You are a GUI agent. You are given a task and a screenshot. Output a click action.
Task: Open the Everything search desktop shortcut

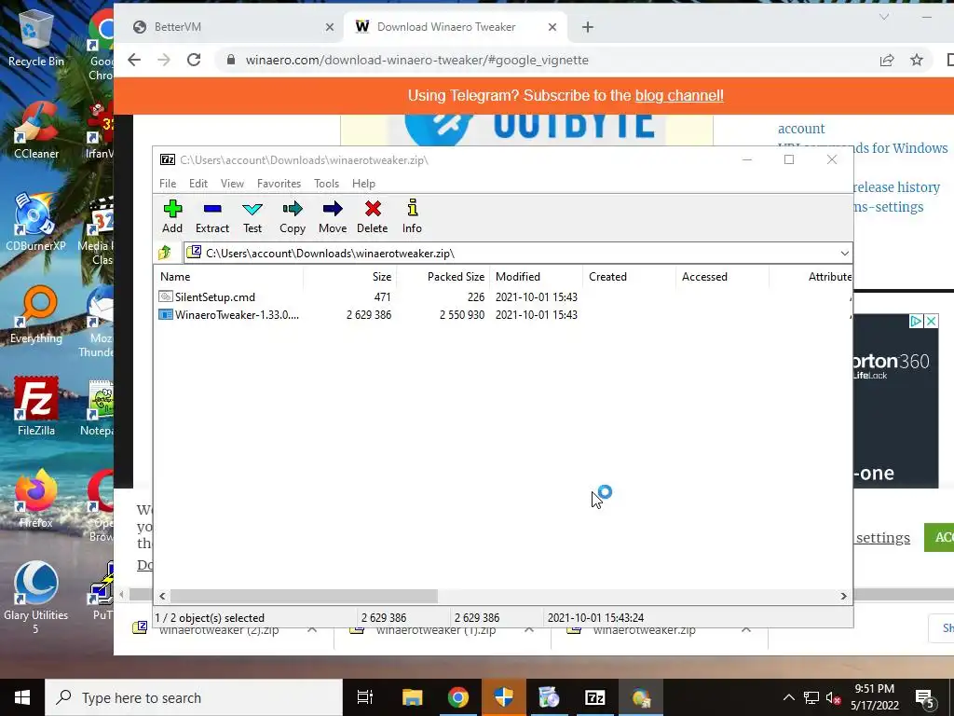(x=36, y=315)
